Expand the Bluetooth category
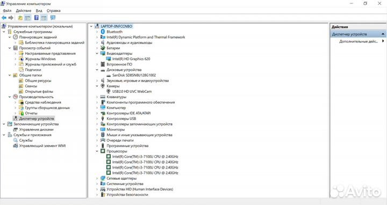Screen dimensions: 387x205 click(97, 32)
